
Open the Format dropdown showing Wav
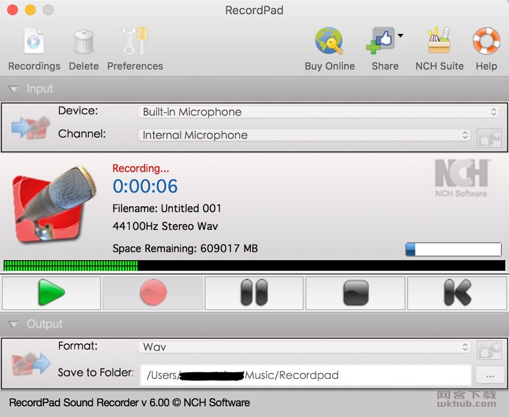click(x=304, y=347)
